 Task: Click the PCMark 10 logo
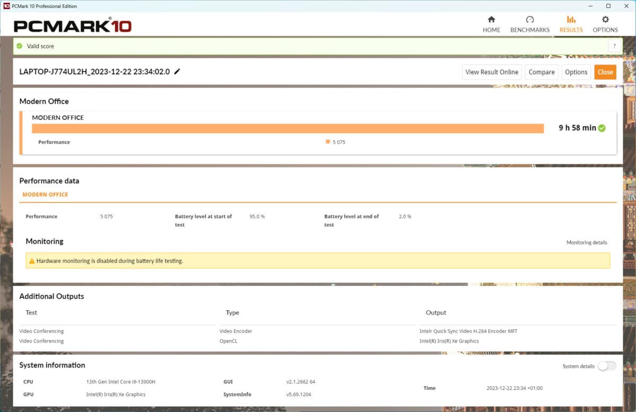[x=73, y=25]
